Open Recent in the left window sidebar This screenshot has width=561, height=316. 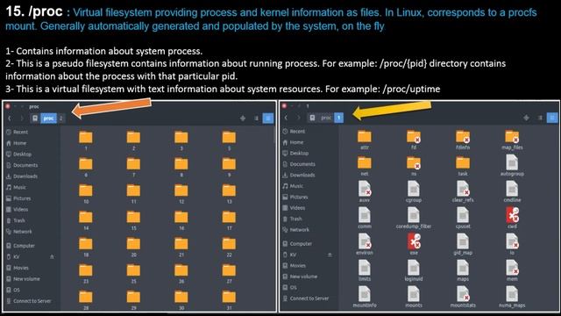18,132
